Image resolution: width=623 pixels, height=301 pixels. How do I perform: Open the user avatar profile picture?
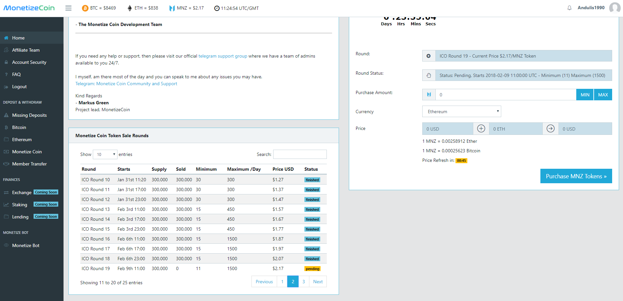pos(615,8)
